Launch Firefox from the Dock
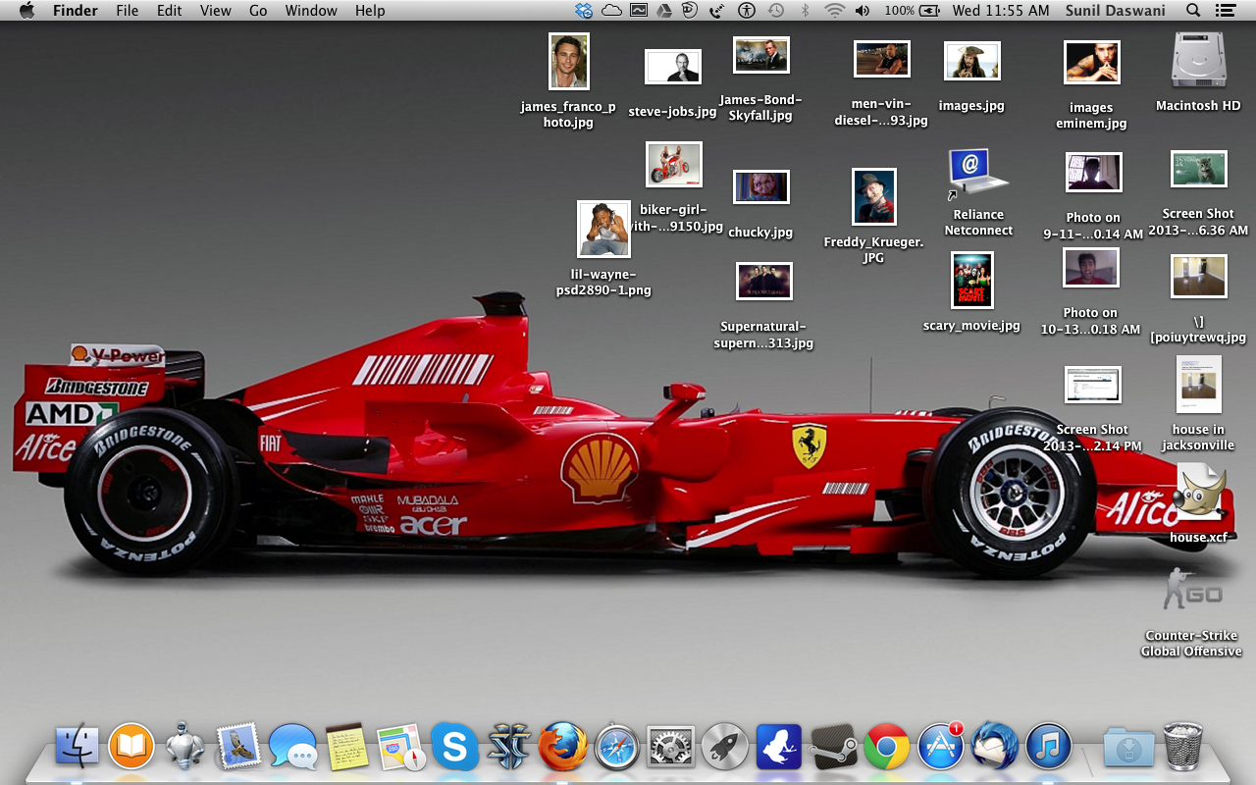The height and width of the screenshot is (785, 1256). (562, 749)
